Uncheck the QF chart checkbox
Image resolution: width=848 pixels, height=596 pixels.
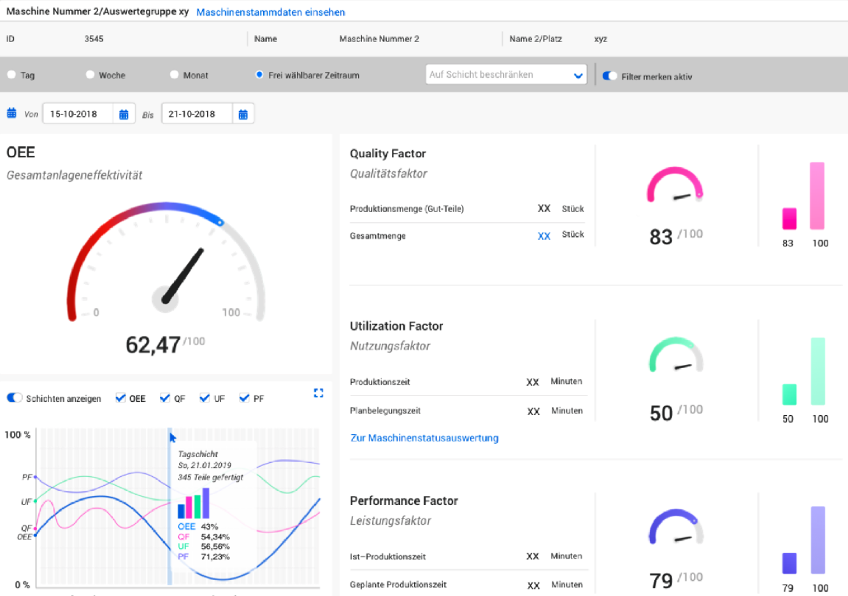(165, 398)
